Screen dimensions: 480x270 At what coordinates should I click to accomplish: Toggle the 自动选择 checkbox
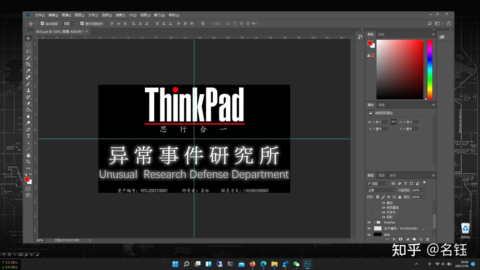pos(42,23)
